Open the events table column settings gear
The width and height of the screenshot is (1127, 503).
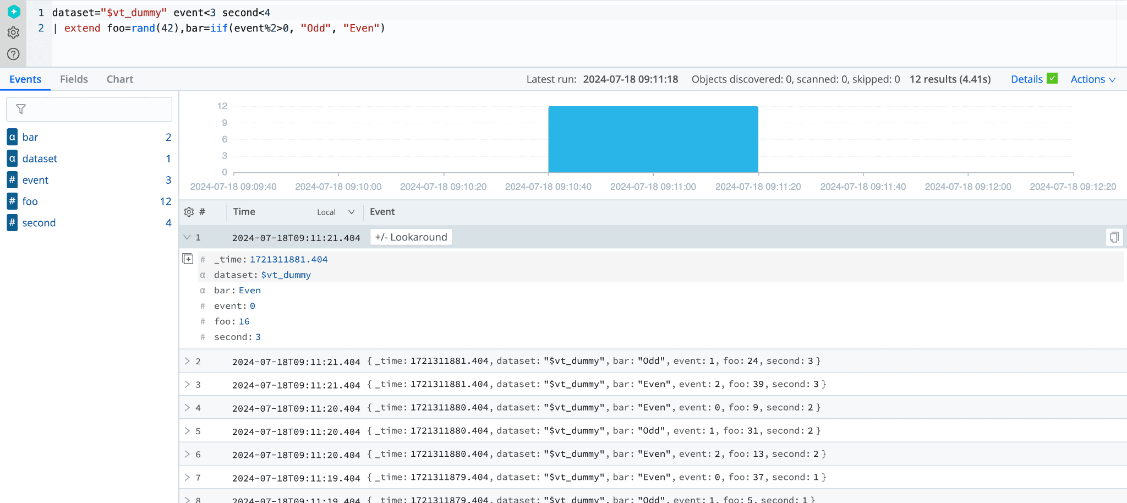click(189, 212)
